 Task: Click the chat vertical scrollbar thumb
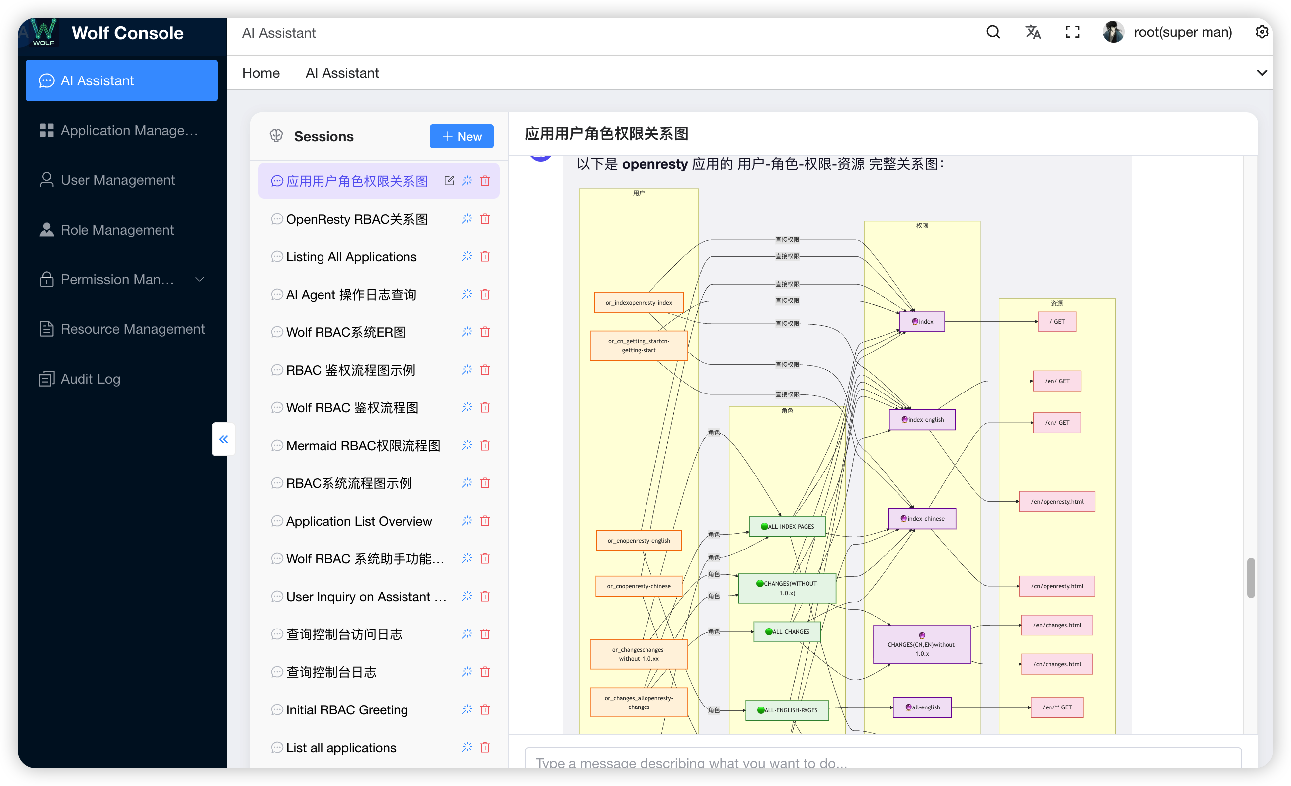point(1251,578)
